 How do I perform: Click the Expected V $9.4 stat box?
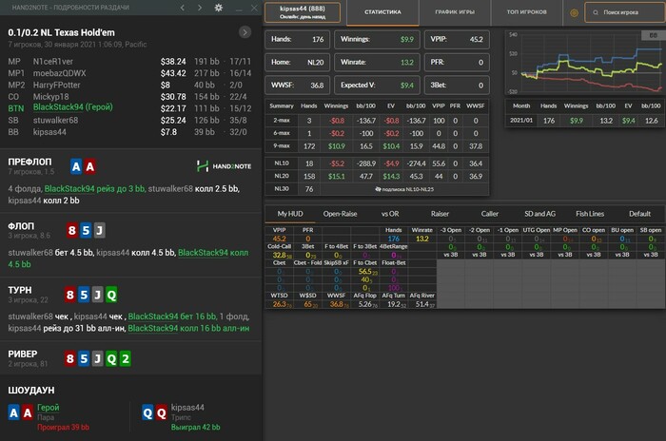[x=377, y=86]
